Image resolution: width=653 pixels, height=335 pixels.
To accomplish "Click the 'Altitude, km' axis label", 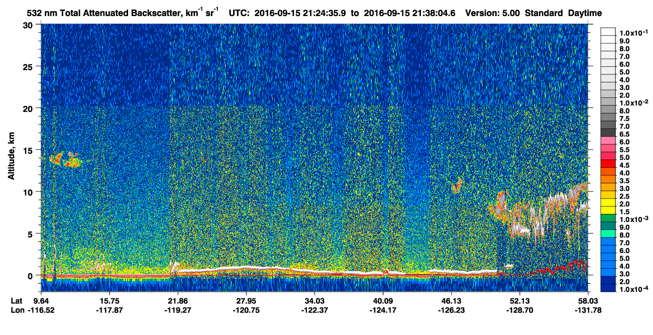I will 11,157.
